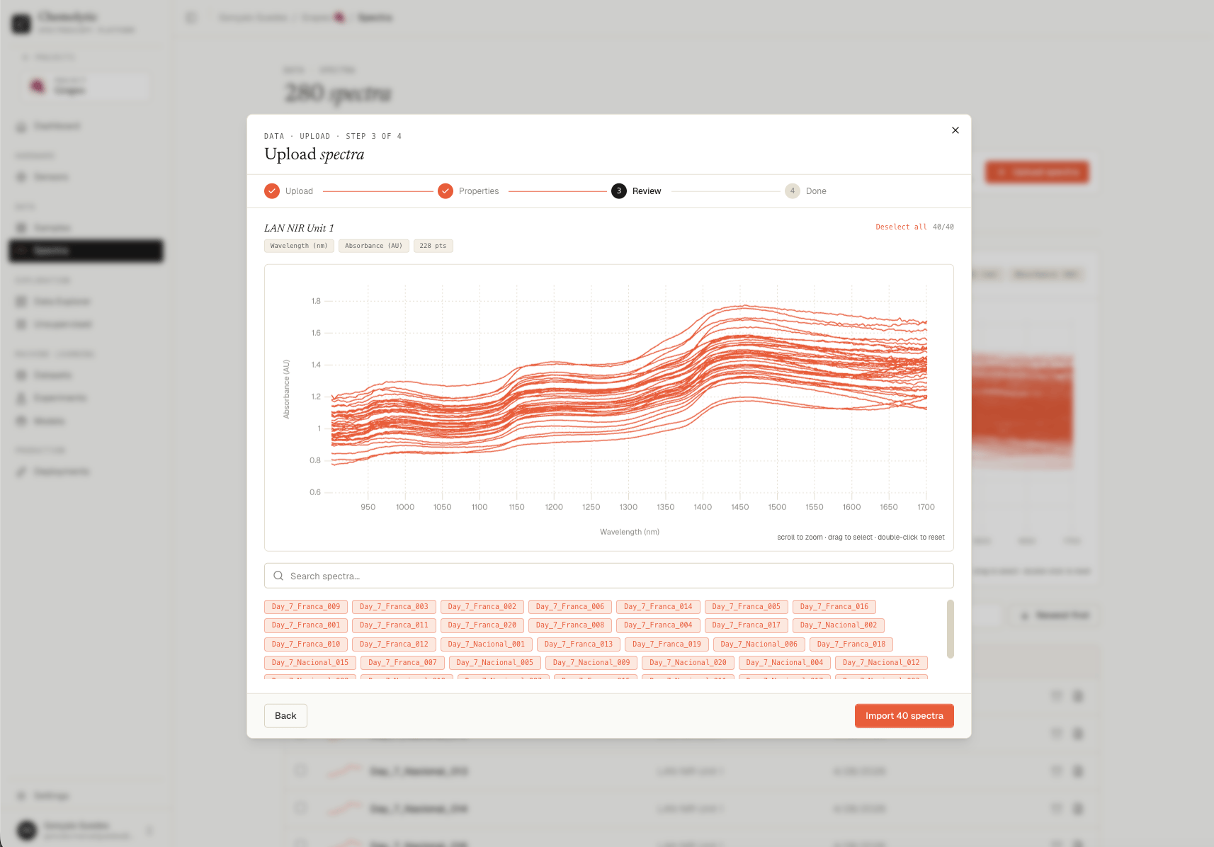Click the Day_7_Franca_007 chip
The image size is (1214, 847).
[402, 663]
